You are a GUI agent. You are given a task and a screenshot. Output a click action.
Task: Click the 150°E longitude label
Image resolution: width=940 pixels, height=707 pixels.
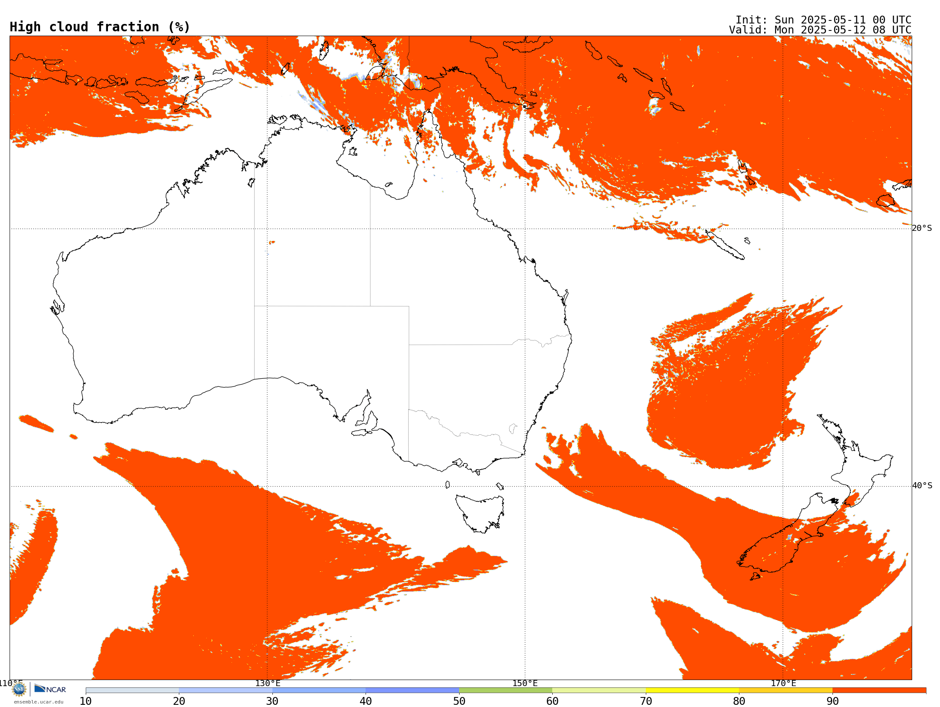[x=525, y=684]
